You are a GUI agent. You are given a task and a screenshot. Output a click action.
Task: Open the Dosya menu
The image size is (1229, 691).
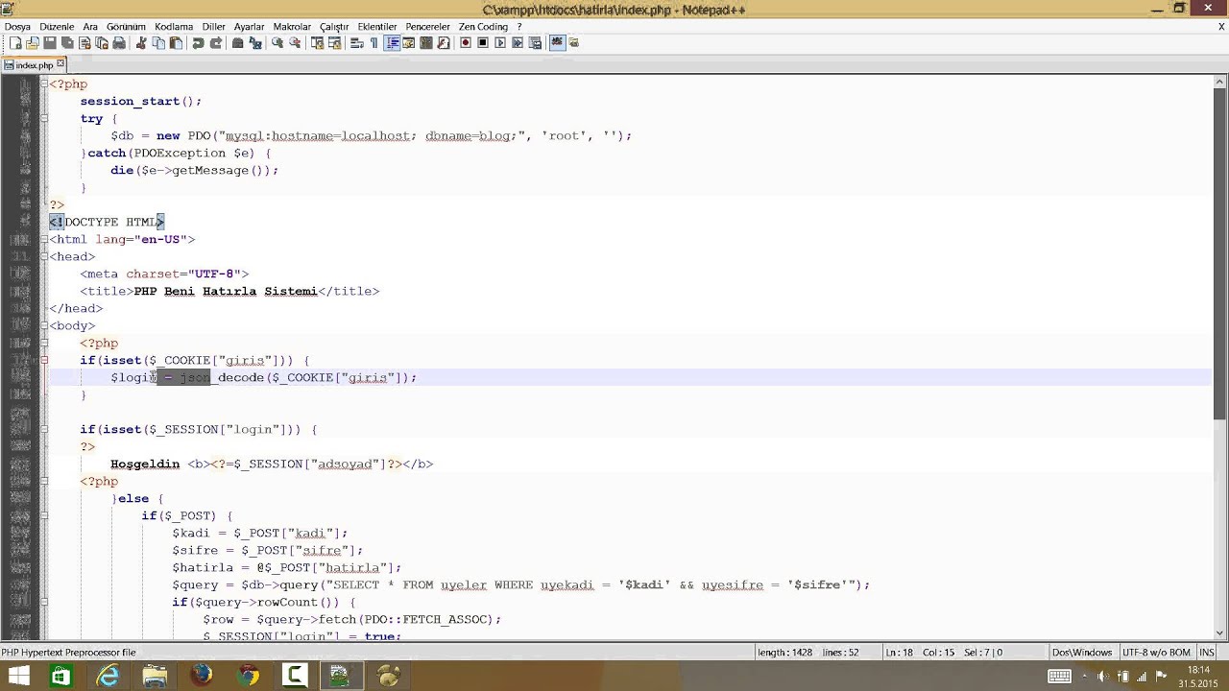[x=17, y=27]
